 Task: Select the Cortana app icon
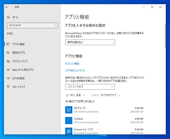(x=69, y=120)
